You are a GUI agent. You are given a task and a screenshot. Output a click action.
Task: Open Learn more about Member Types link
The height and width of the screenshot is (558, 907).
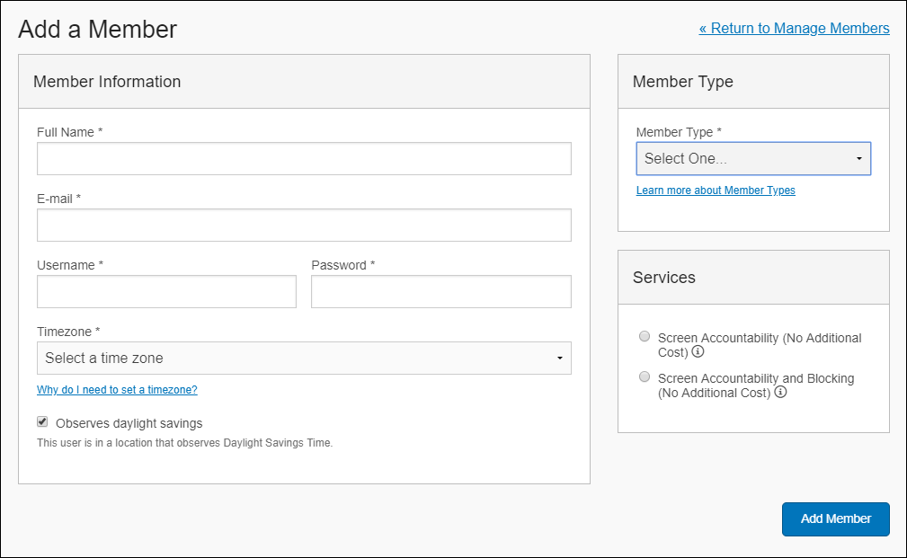coord(716,190)
